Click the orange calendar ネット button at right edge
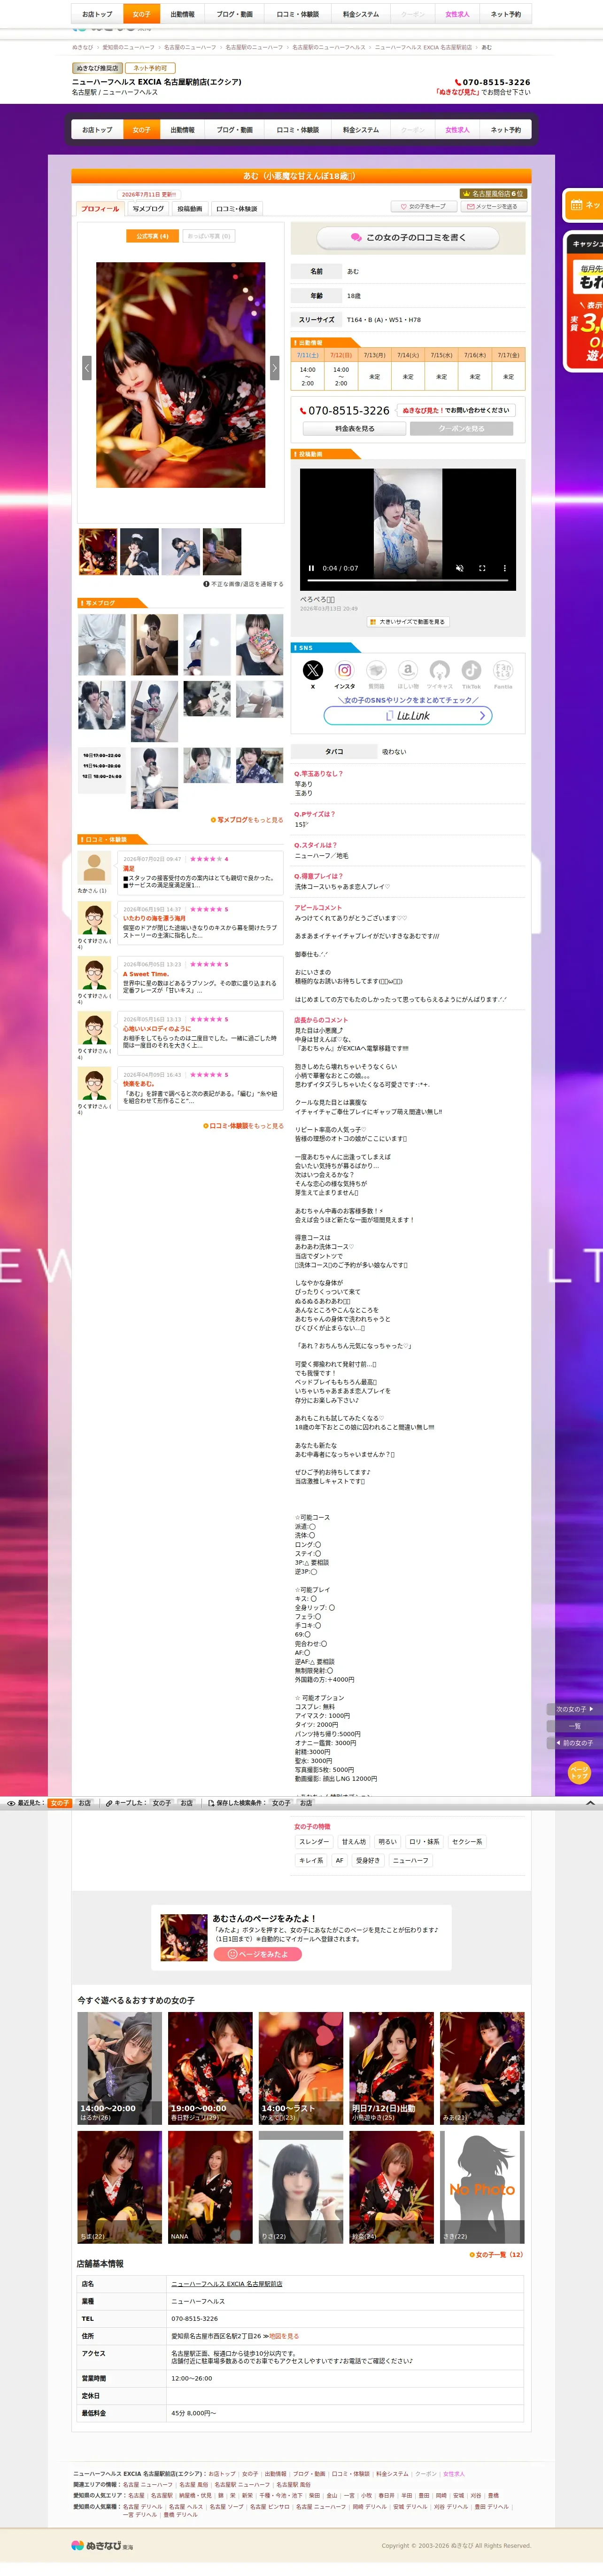The height and width of the screenshot is (2576, 603). coord(584,205)
